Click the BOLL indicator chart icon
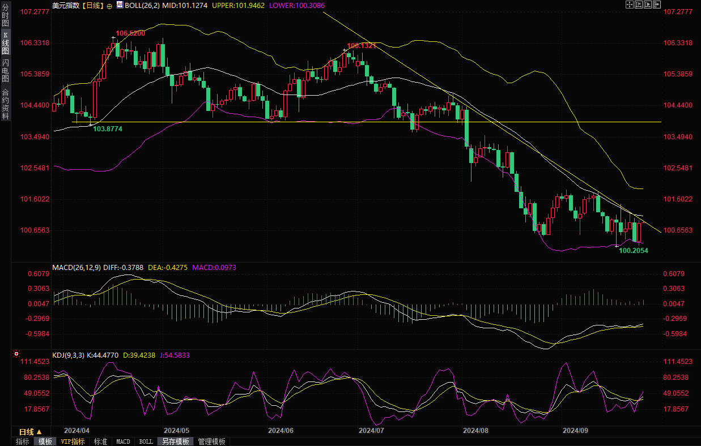 (x=120, y=5)
